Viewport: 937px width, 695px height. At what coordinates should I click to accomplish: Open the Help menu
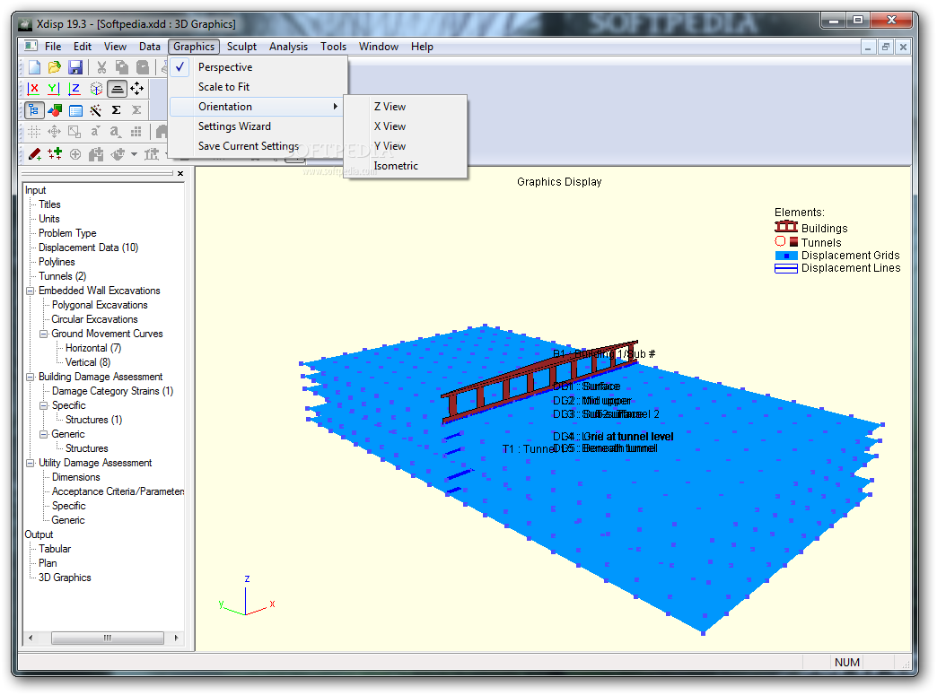point(422,47)
